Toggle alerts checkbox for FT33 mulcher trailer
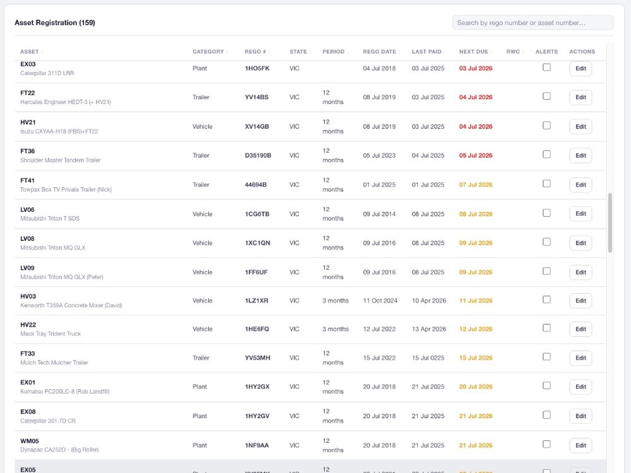This screenshot has height=473, width=631. tap(546, 357)
